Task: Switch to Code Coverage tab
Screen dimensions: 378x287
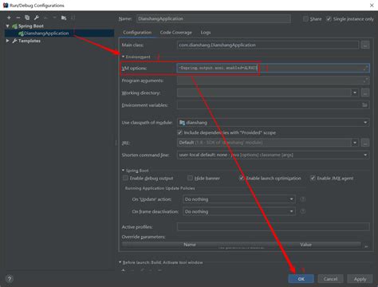Action: (x=176, y=33)
